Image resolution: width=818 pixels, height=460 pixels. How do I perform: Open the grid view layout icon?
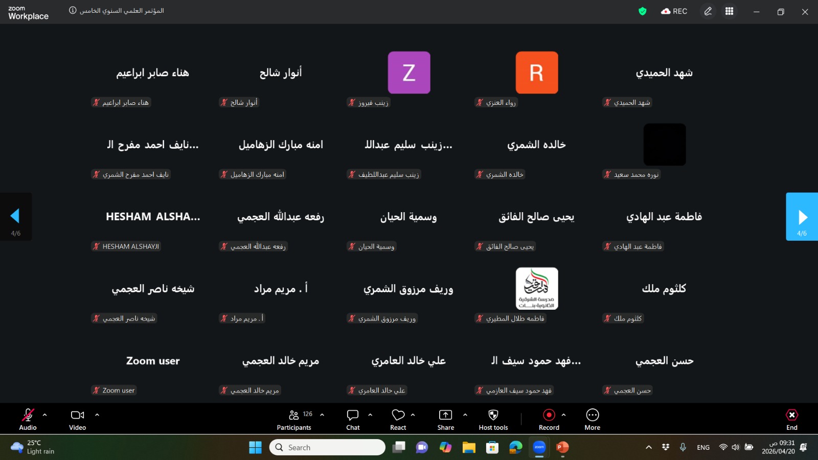pyautogui.click(x=729, y=11)
